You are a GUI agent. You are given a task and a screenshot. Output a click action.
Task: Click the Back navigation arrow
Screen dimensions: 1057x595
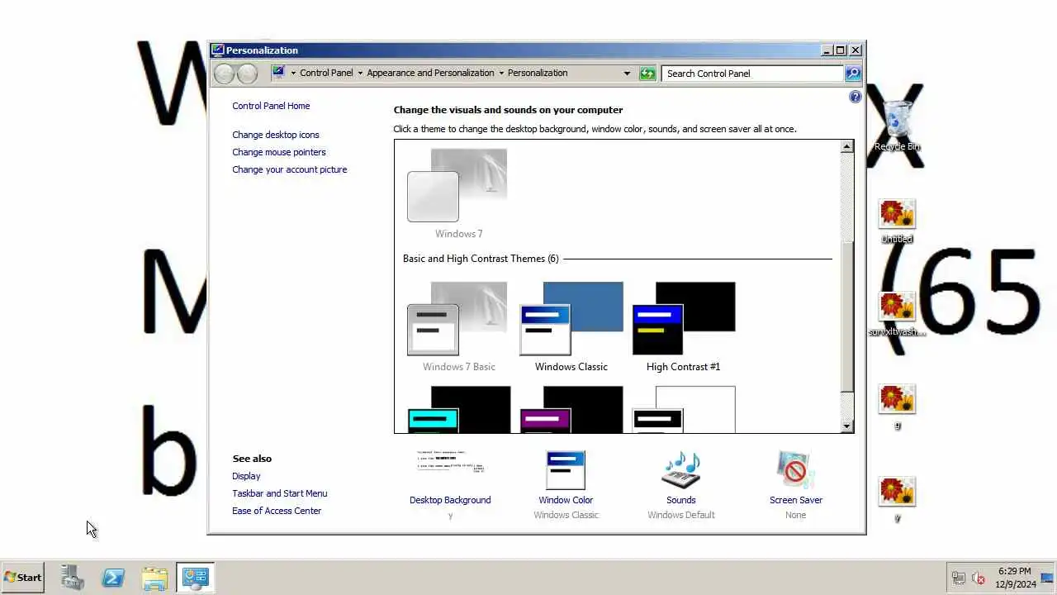point(224,74)
